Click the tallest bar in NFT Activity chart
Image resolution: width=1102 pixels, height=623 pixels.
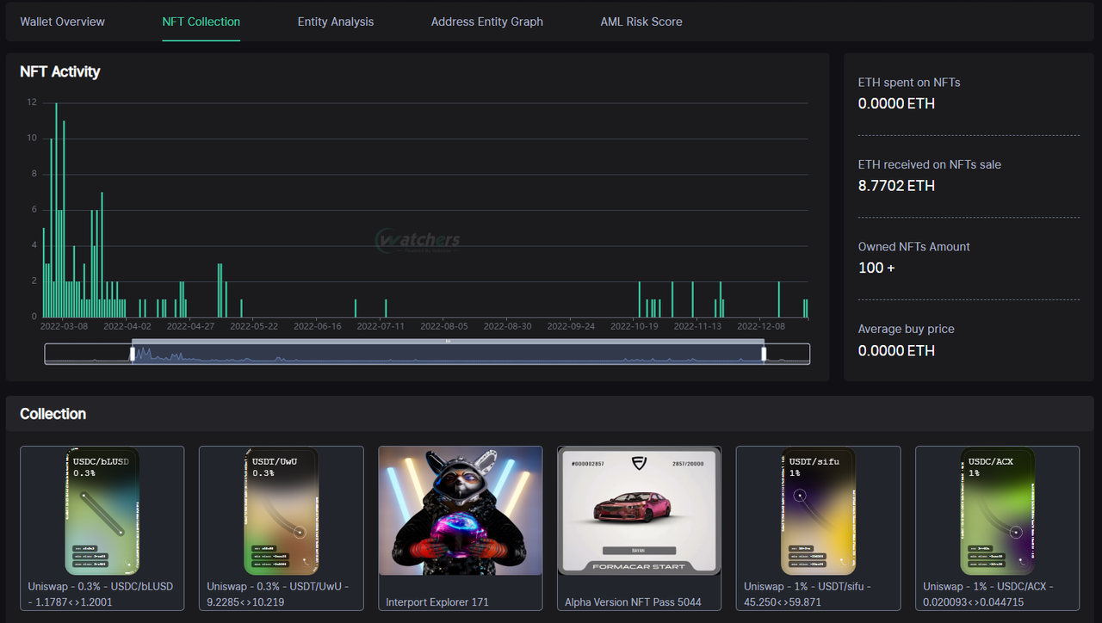57,211
